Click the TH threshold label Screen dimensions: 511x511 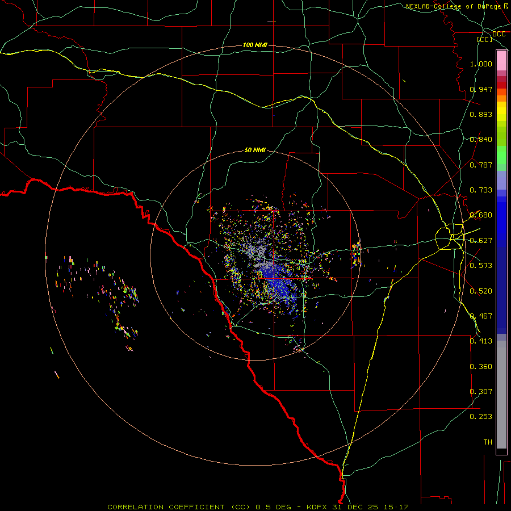[x=488, y=442]
